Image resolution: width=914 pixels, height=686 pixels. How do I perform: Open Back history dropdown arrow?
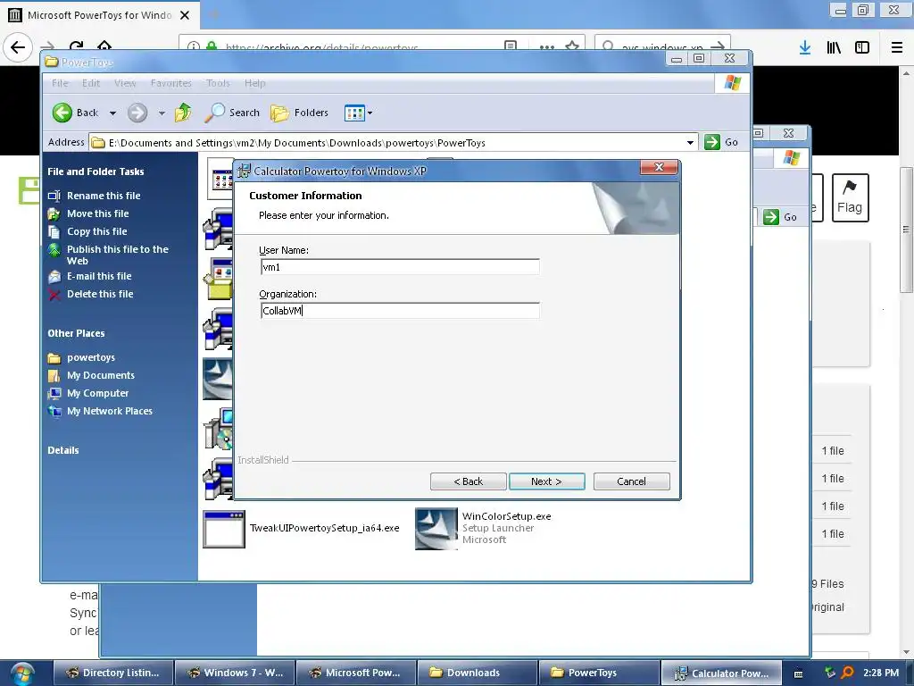pos(112,113)
